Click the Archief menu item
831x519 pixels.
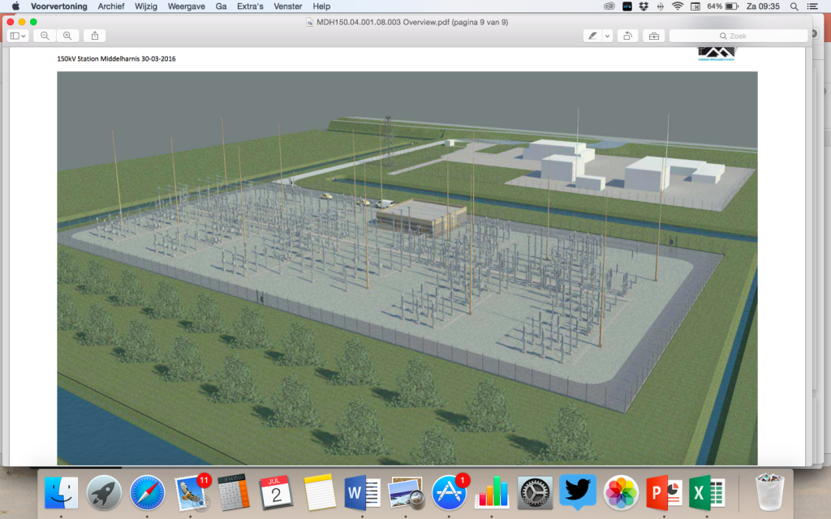111,6
